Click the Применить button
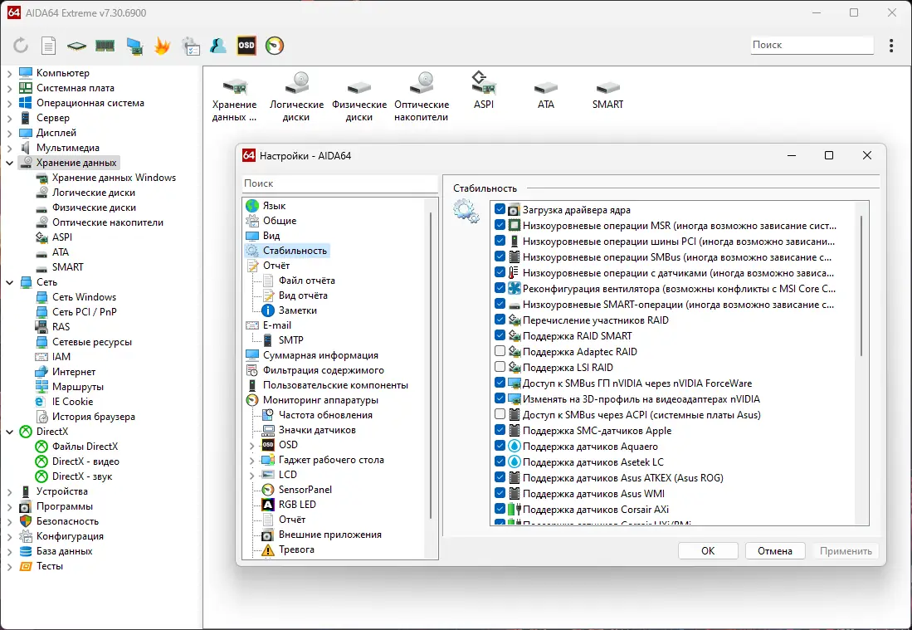The width and height of the screenshot is (912, 630). click(845, 550)
